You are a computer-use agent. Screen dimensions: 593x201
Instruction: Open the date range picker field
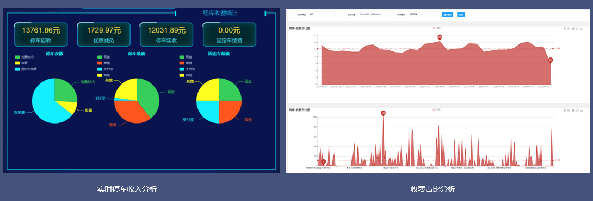[373, 14]
